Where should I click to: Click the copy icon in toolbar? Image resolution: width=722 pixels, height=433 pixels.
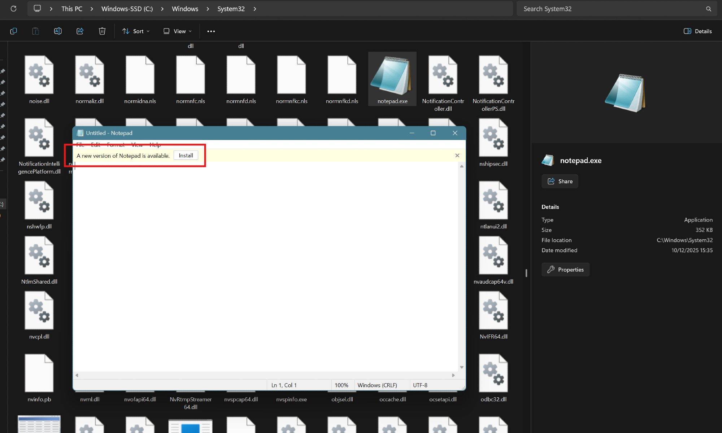[x=13, y=31]
